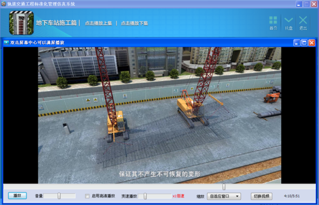Close the inner video player window
The width and height of the screenshot is (319, 205).
[312, 42]
